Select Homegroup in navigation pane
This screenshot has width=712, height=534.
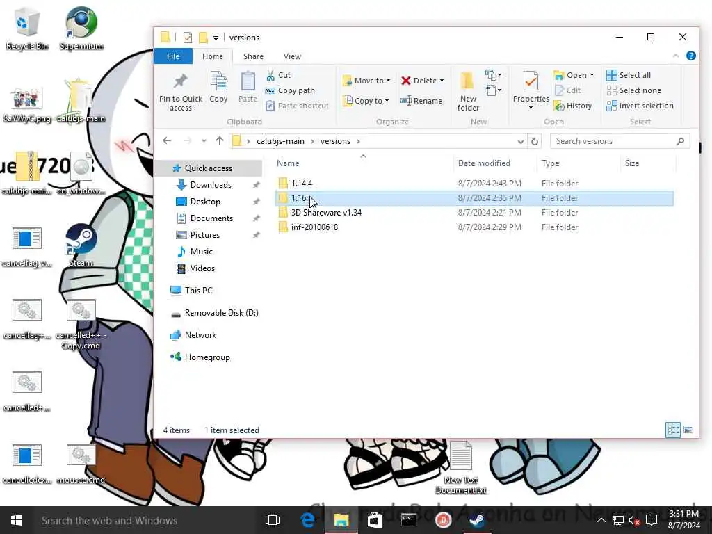[x=207, y=357]
